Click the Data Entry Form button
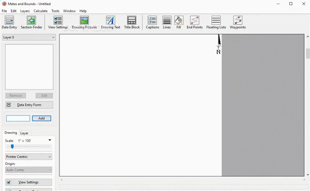The height and width of the screenshot is (191, 310). click(29, 105)
